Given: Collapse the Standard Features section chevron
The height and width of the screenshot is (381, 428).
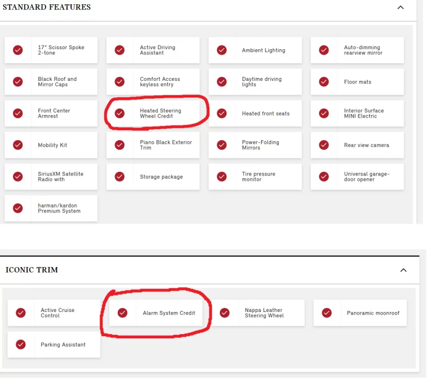Looking at the screenshot, I should pyautogui.click(x=401, y=7).
